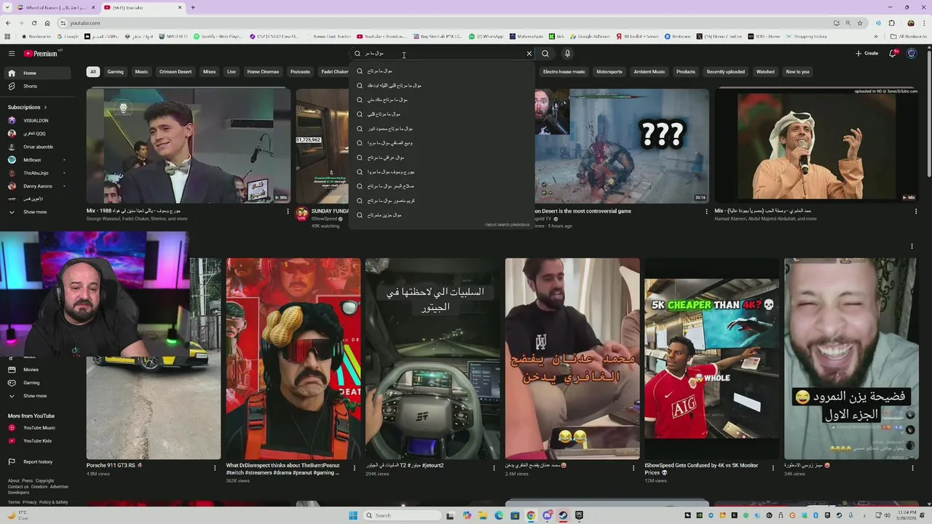Open the notifications bell

coord(893,53)
